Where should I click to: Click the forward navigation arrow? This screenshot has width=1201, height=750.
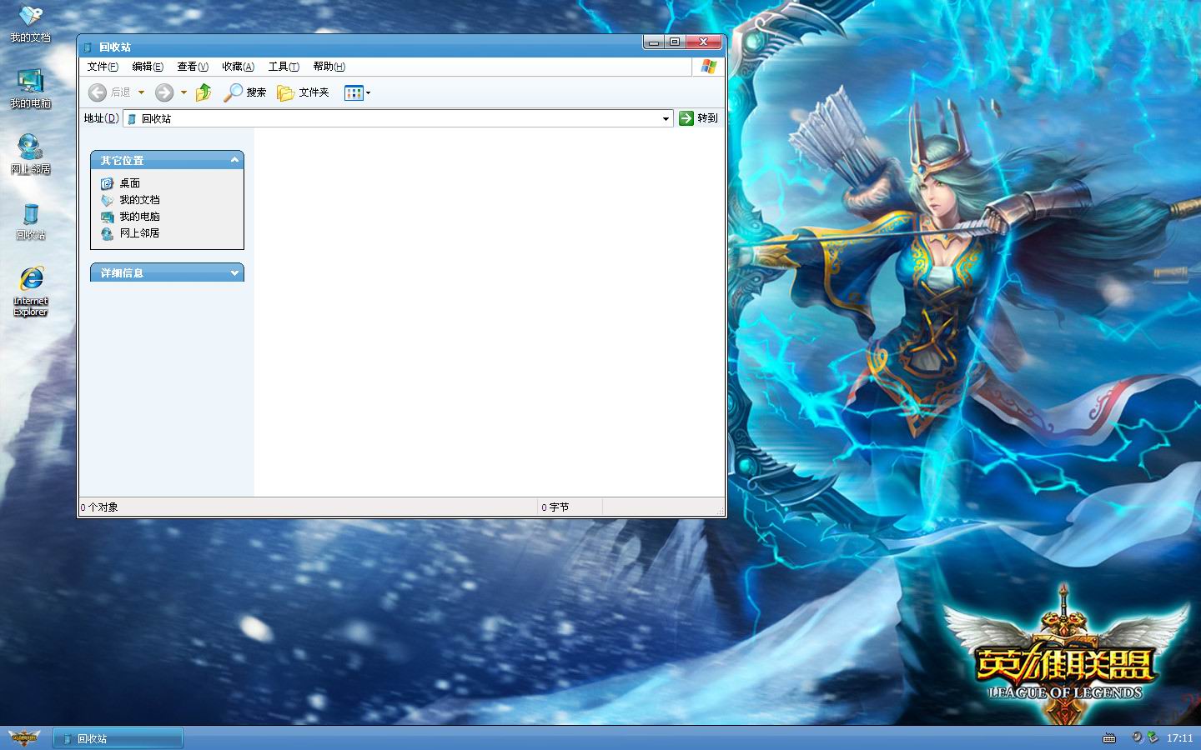pos(164,92)
